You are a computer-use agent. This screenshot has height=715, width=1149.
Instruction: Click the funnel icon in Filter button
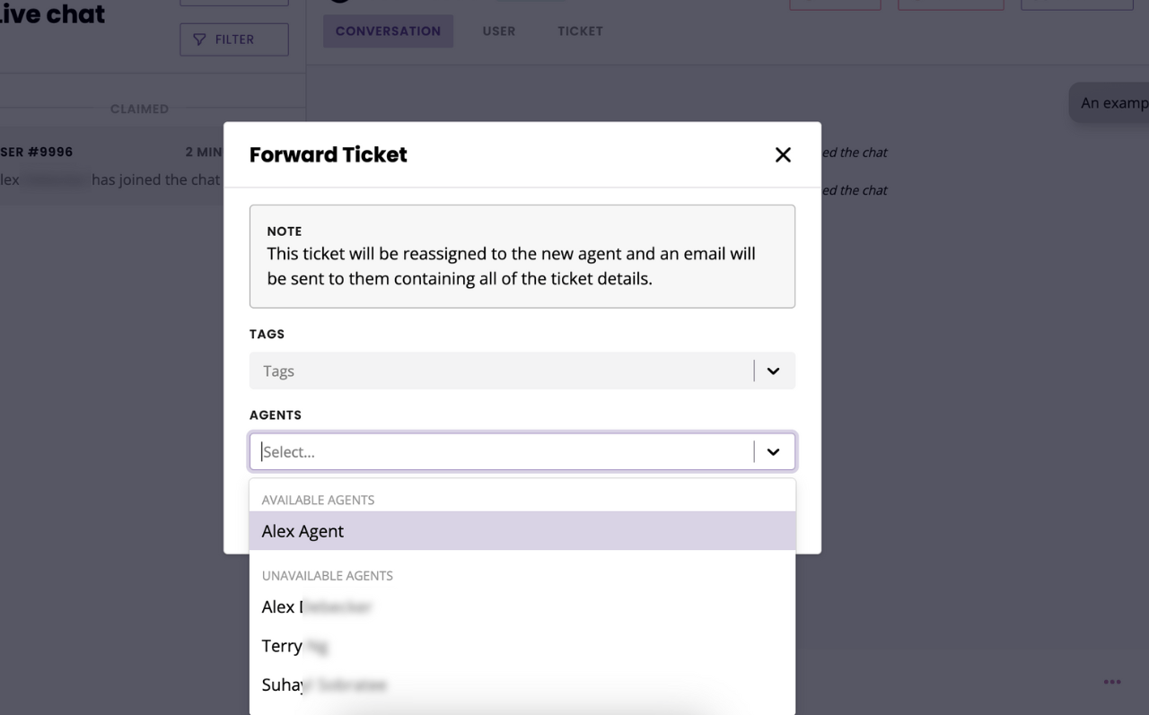[x=199, y=39]
